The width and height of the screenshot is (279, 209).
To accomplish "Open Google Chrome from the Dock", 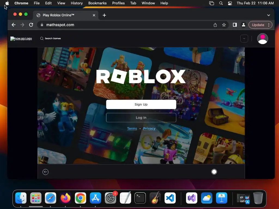I will [80, 198].
